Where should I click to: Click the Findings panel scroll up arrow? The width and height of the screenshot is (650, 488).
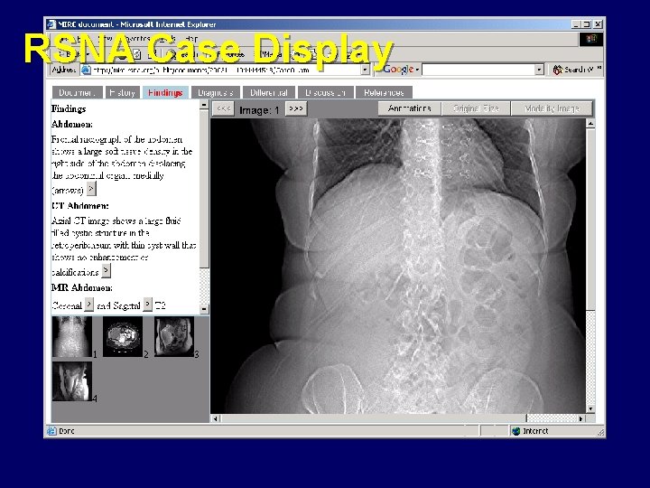click(204, 105)
